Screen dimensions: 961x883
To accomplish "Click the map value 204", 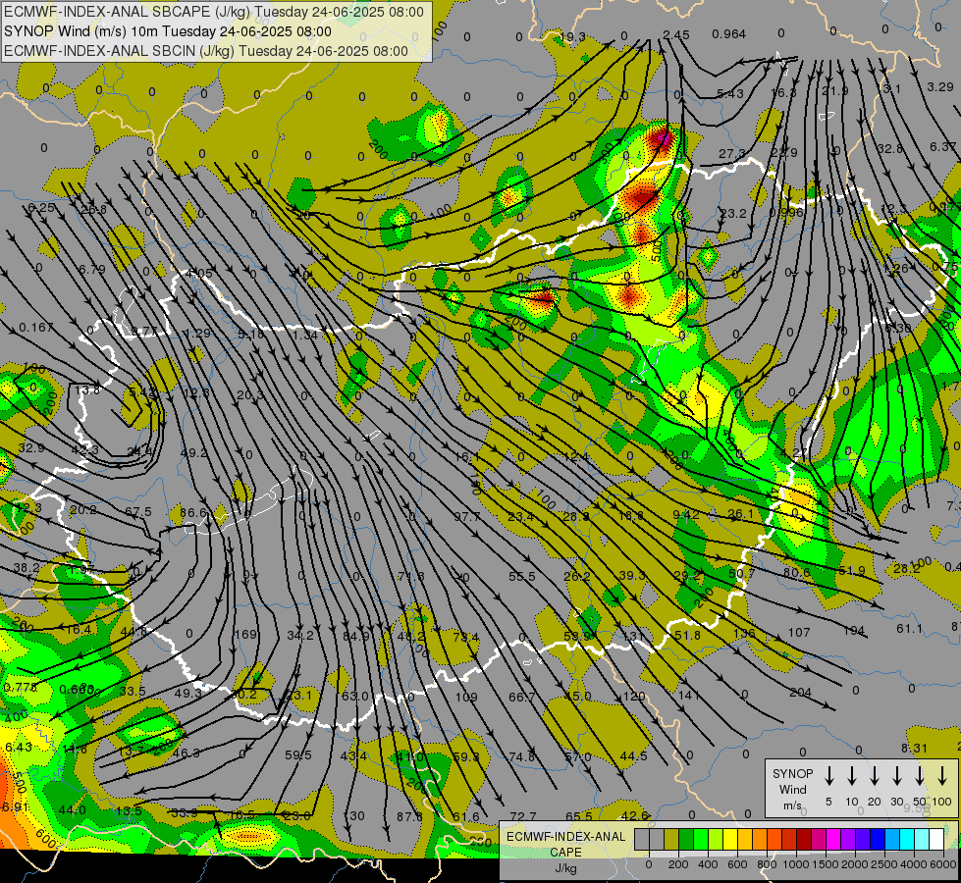I will tap(800, 693).
